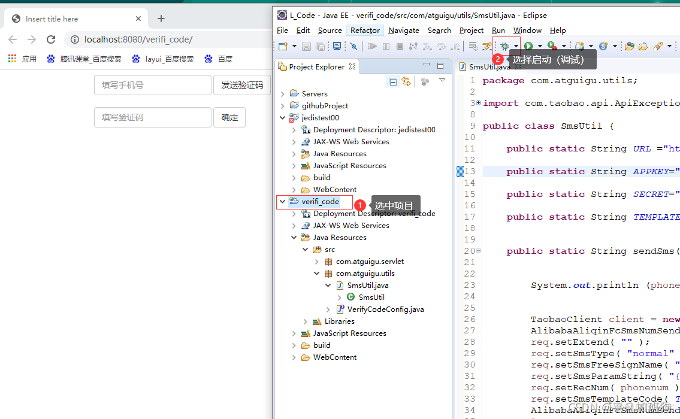Expand the com.atguigu.servlet package
Image resolution: width=680 pixels, height=419 pixels.
pos(316,262)
